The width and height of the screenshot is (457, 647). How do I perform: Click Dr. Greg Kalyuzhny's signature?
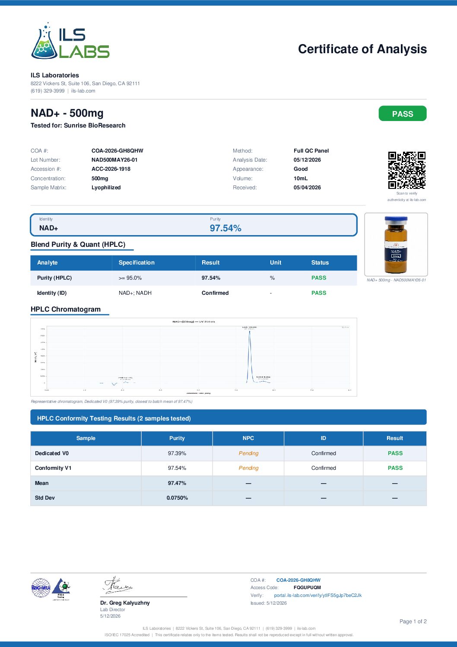click(117, 585)
